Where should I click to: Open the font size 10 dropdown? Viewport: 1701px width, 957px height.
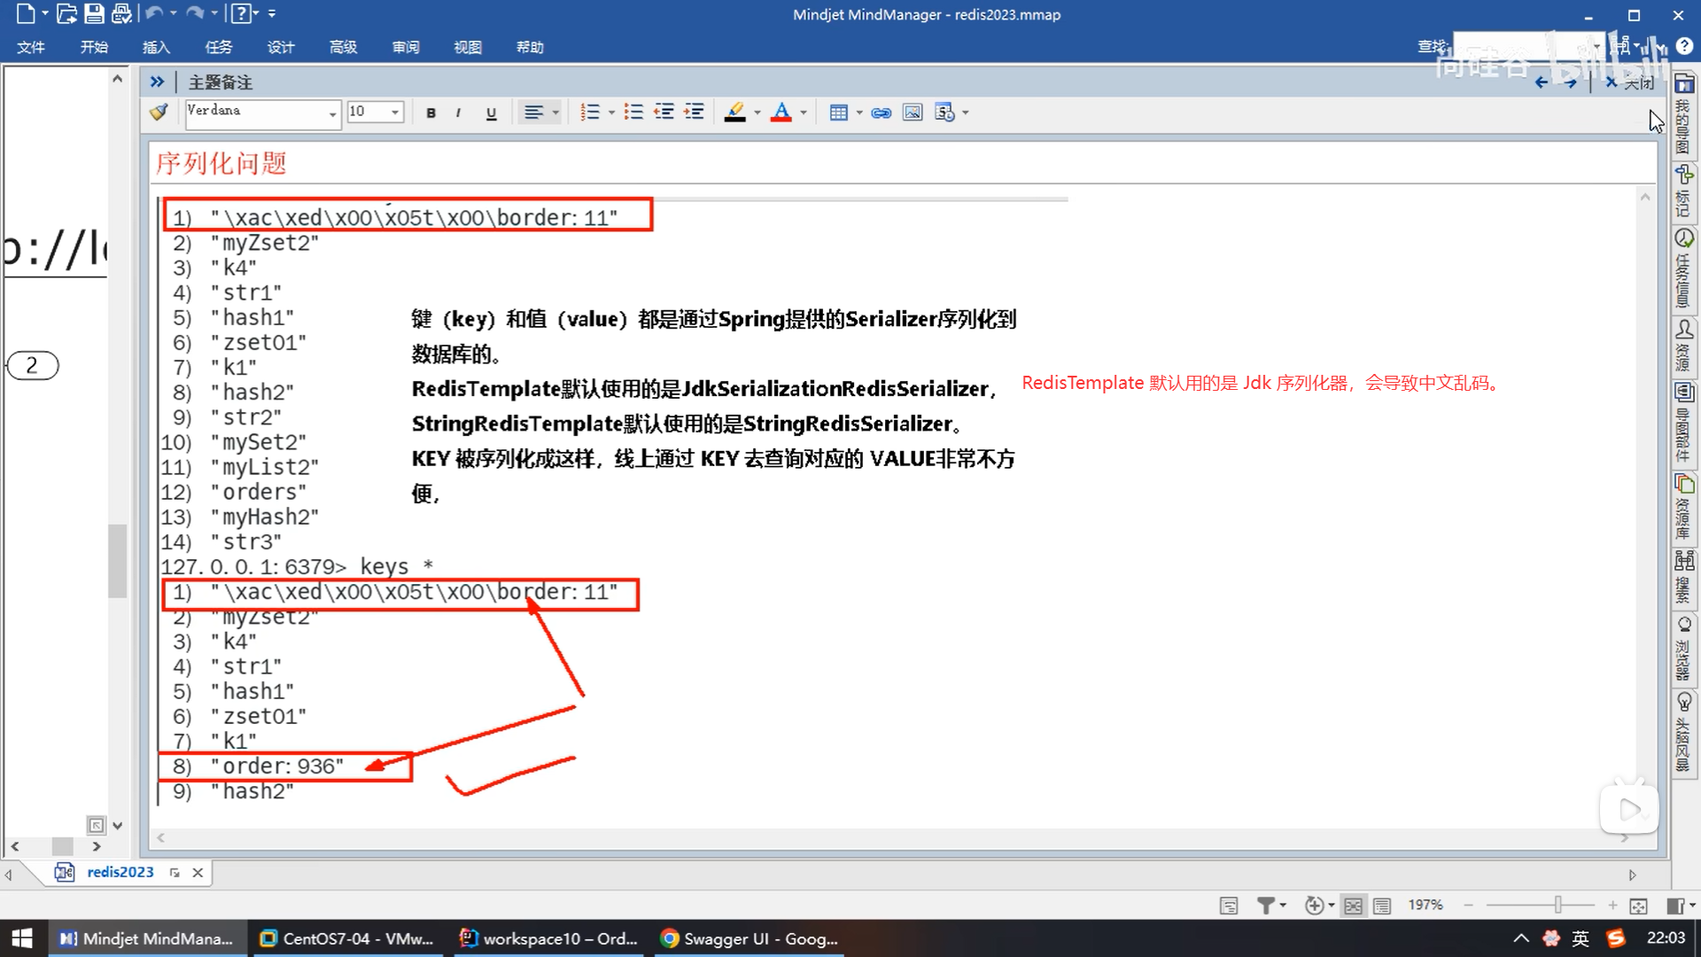(x=395, y=113)
